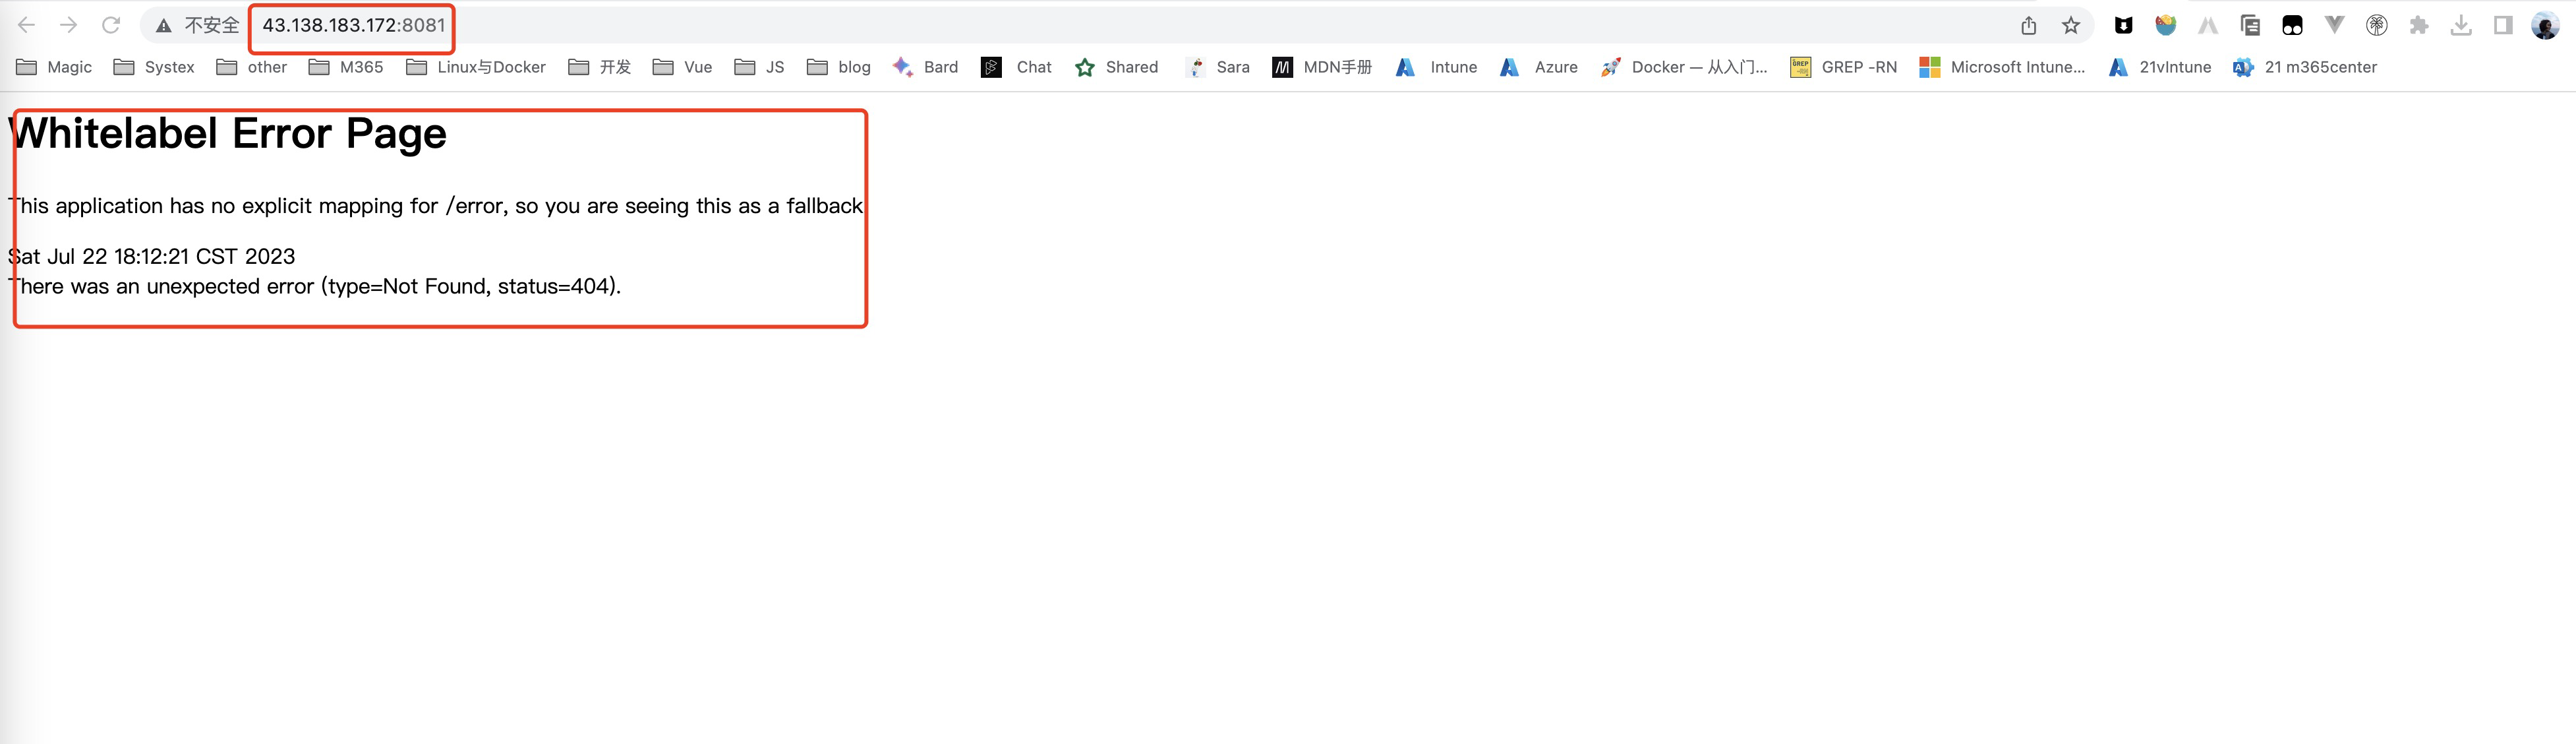Expand the Linux与Docker bookmarks folder
The height and width of the screenshot is (744, 2576).
[x=476, y=67]
